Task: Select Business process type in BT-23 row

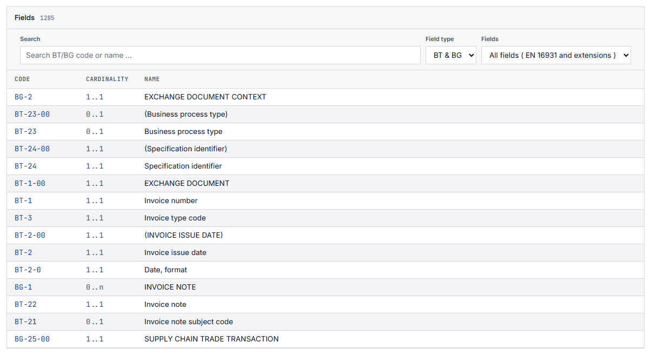Action: tap(183, 131)
